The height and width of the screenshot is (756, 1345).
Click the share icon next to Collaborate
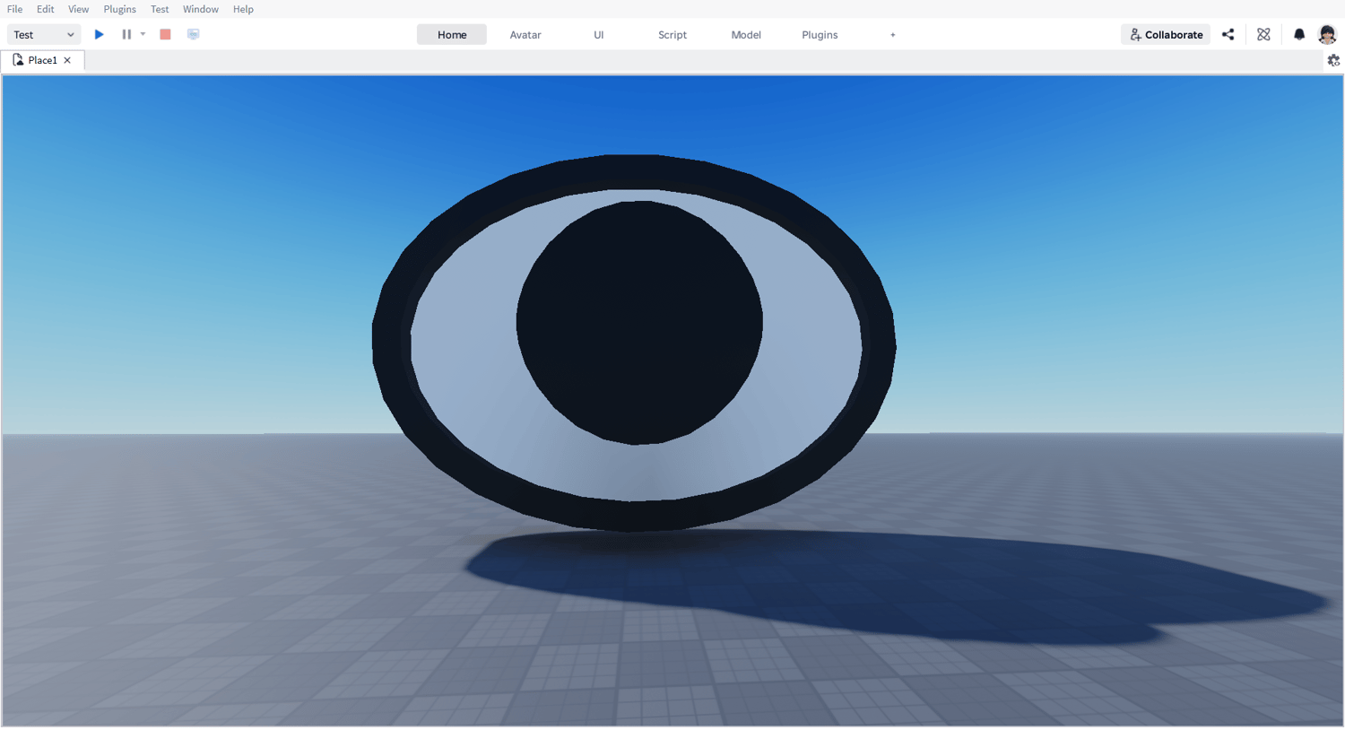1228,34
